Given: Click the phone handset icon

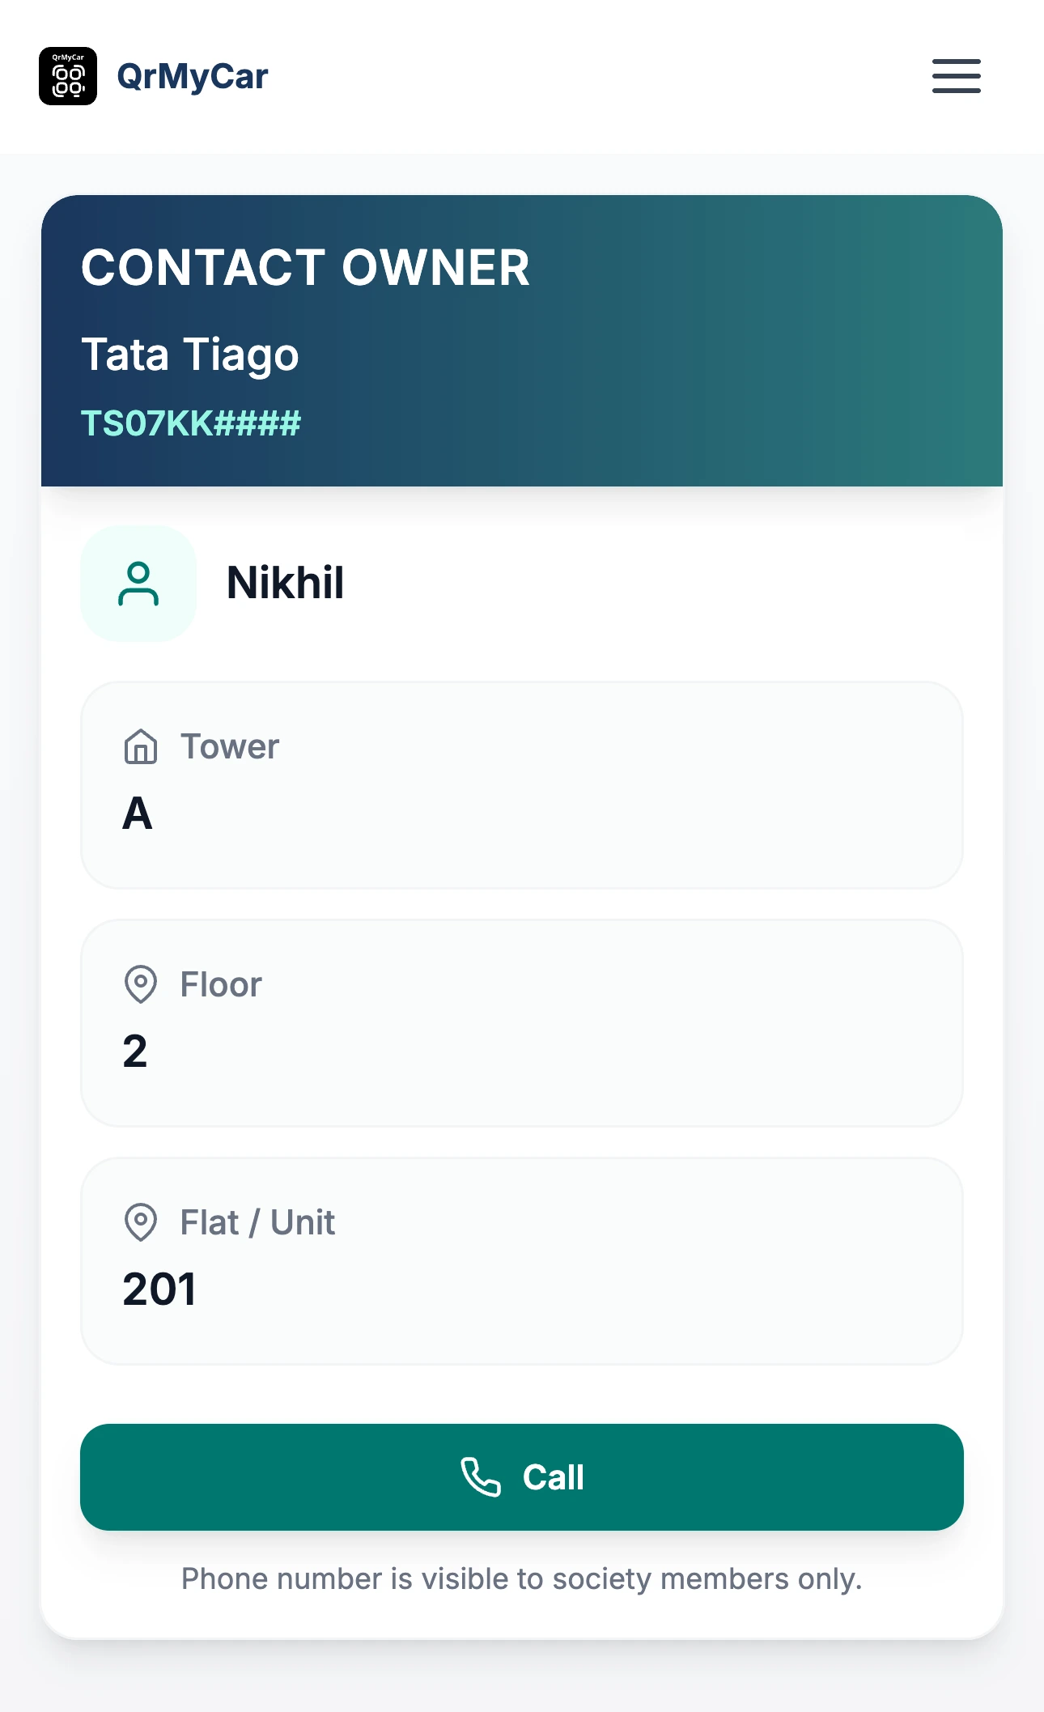Looking at the screenshot, I should point(481,1477).
